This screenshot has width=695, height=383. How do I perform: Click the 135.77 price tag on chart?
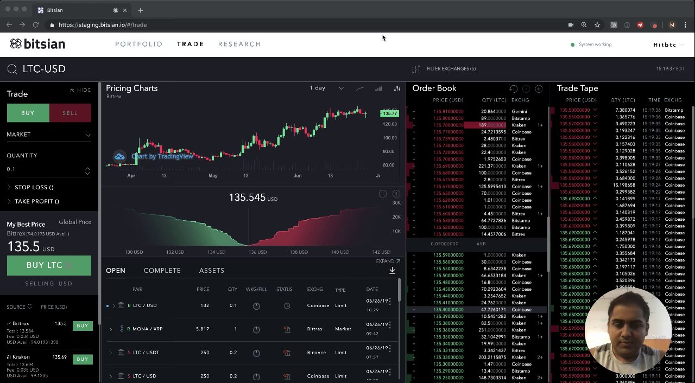coord(390,113)
